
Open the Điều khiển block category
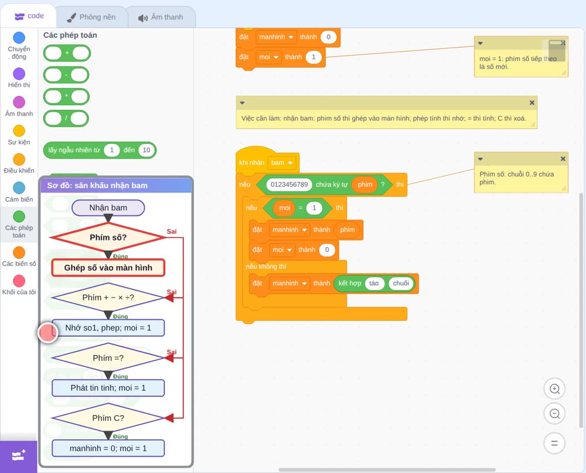click(x=19, y=164)
